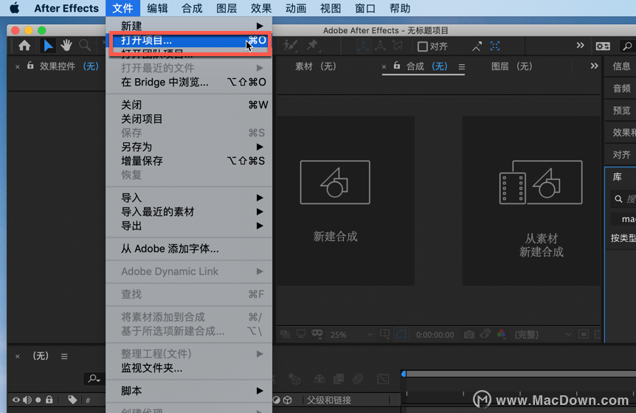Select 增量保存 in the menu
Viewport: 636px width, 413px height.
tap(189, 161)
